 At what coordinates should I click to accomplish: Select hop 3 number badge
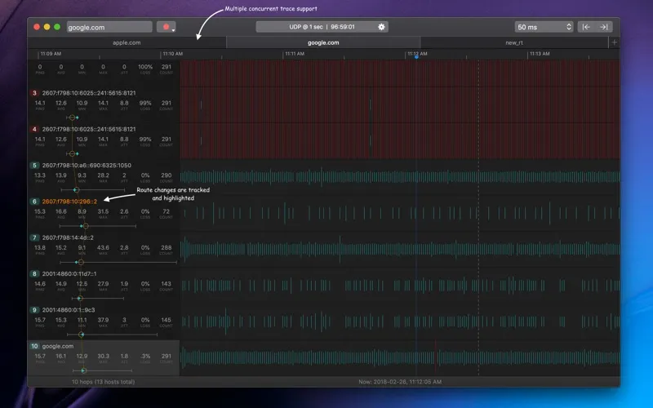tap(34, 93)
